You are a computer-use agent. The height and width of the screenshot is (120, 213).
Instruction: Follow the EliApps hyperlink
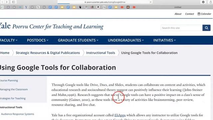click(120, 115)
